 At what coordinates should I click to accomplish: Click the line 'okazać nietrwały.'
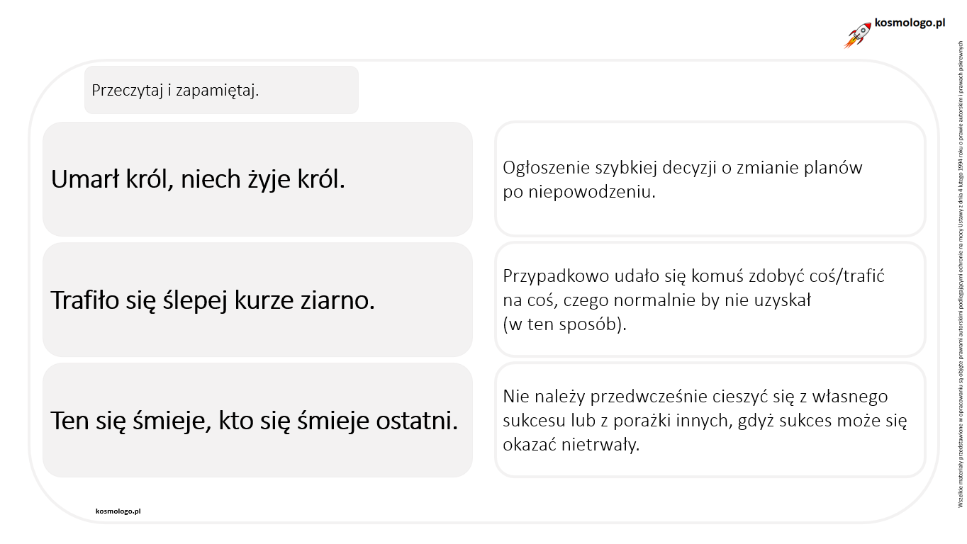pos(571,445)
